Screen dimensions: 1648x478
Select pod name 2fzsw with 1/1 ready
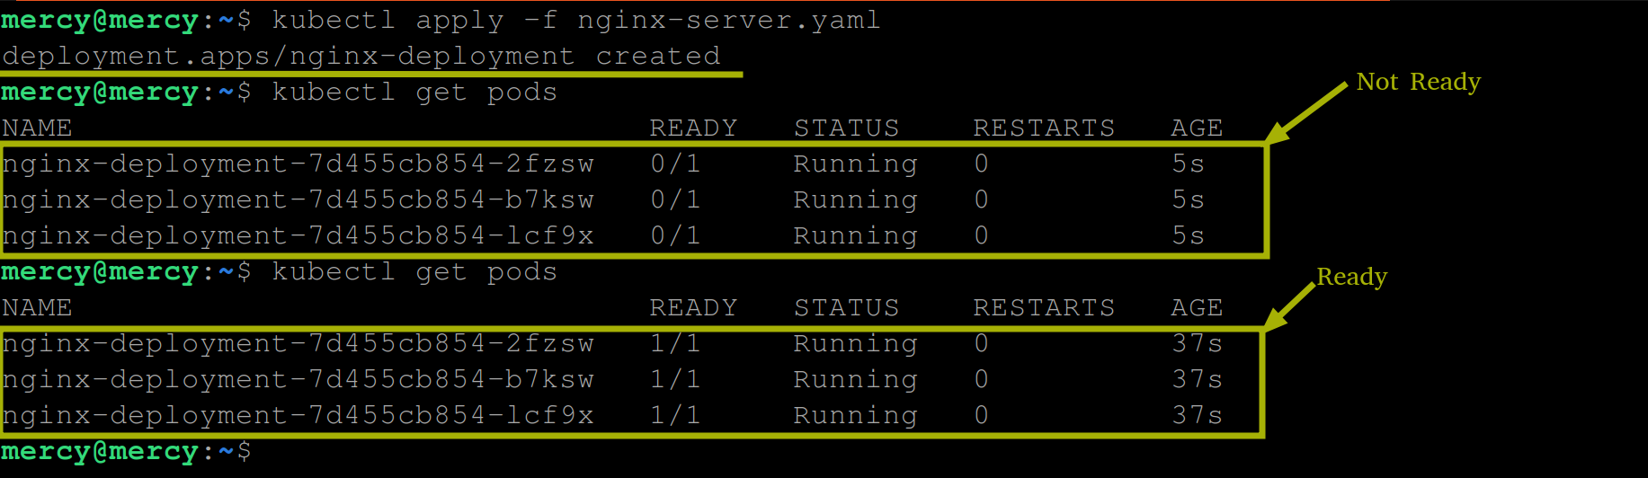tap(298, 343)
